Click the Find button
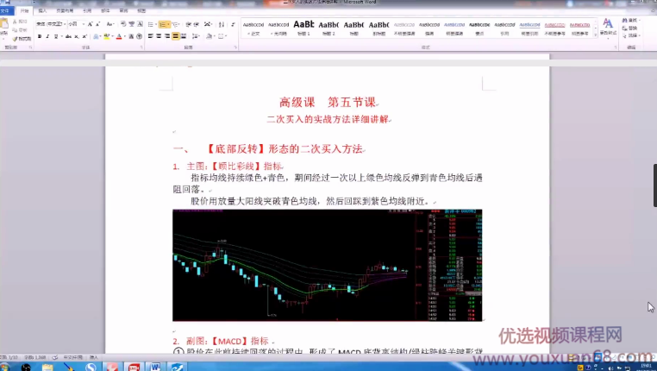This screenshot has height=371, width=657. (x=629, y=20)
